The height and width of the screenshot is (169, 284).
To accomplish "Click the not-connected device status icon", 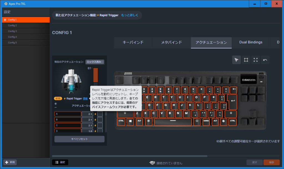I will pos(152,163).
